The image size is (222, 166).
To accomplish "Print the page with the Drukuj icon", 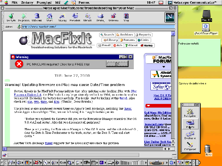I will [100, 17].
